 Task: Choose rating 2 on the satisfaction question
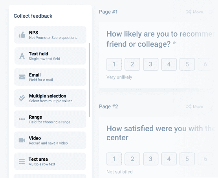(132, 159)
